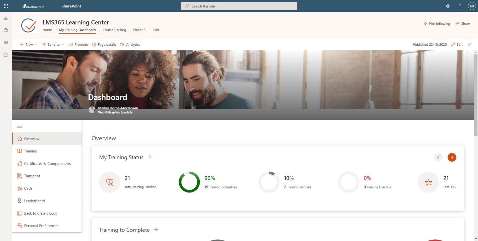Click the left rail page icon
The height and width of the screenshot is (241, 478).
pyautogui.click(x=6, y=55)
